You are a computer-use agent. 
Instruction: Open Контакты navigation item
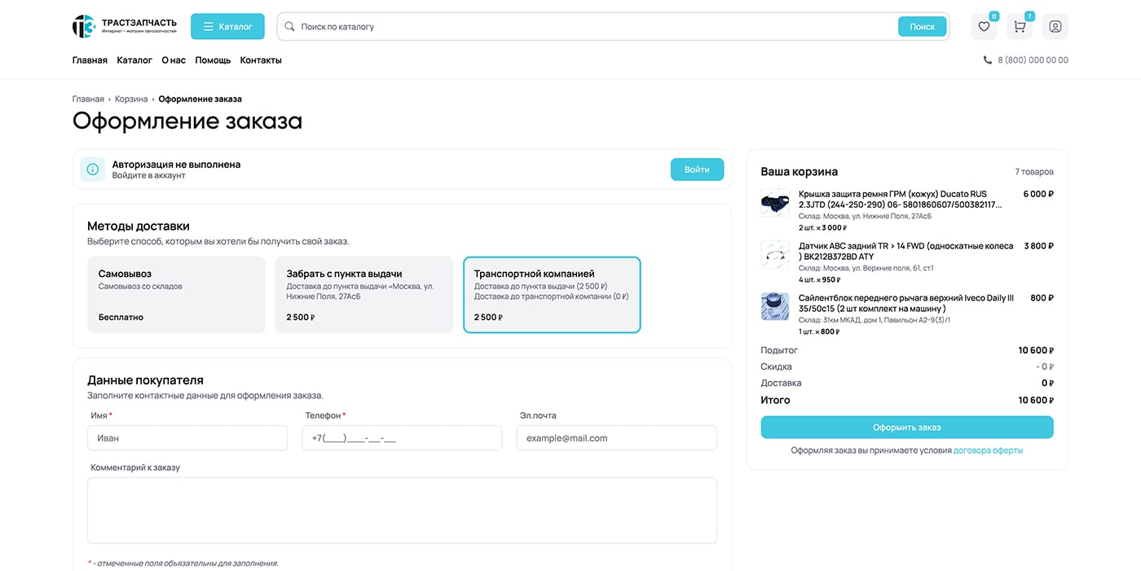[261, 60]
